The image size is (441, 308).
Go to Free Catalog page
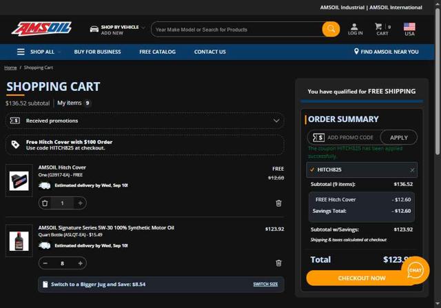pos(157,52)
